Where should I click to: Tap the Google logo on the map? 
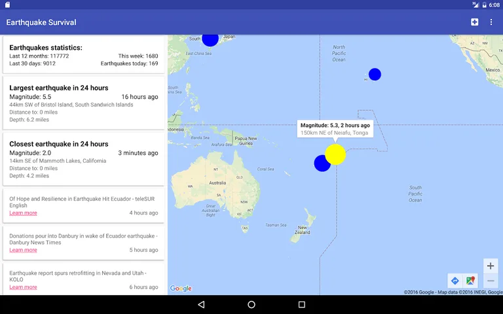[x=181, y=288]
